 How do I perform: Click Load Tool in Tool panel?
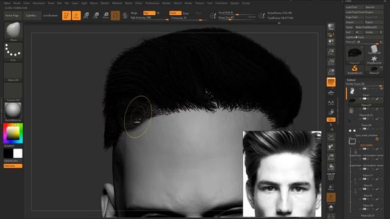tap(354, 7)
